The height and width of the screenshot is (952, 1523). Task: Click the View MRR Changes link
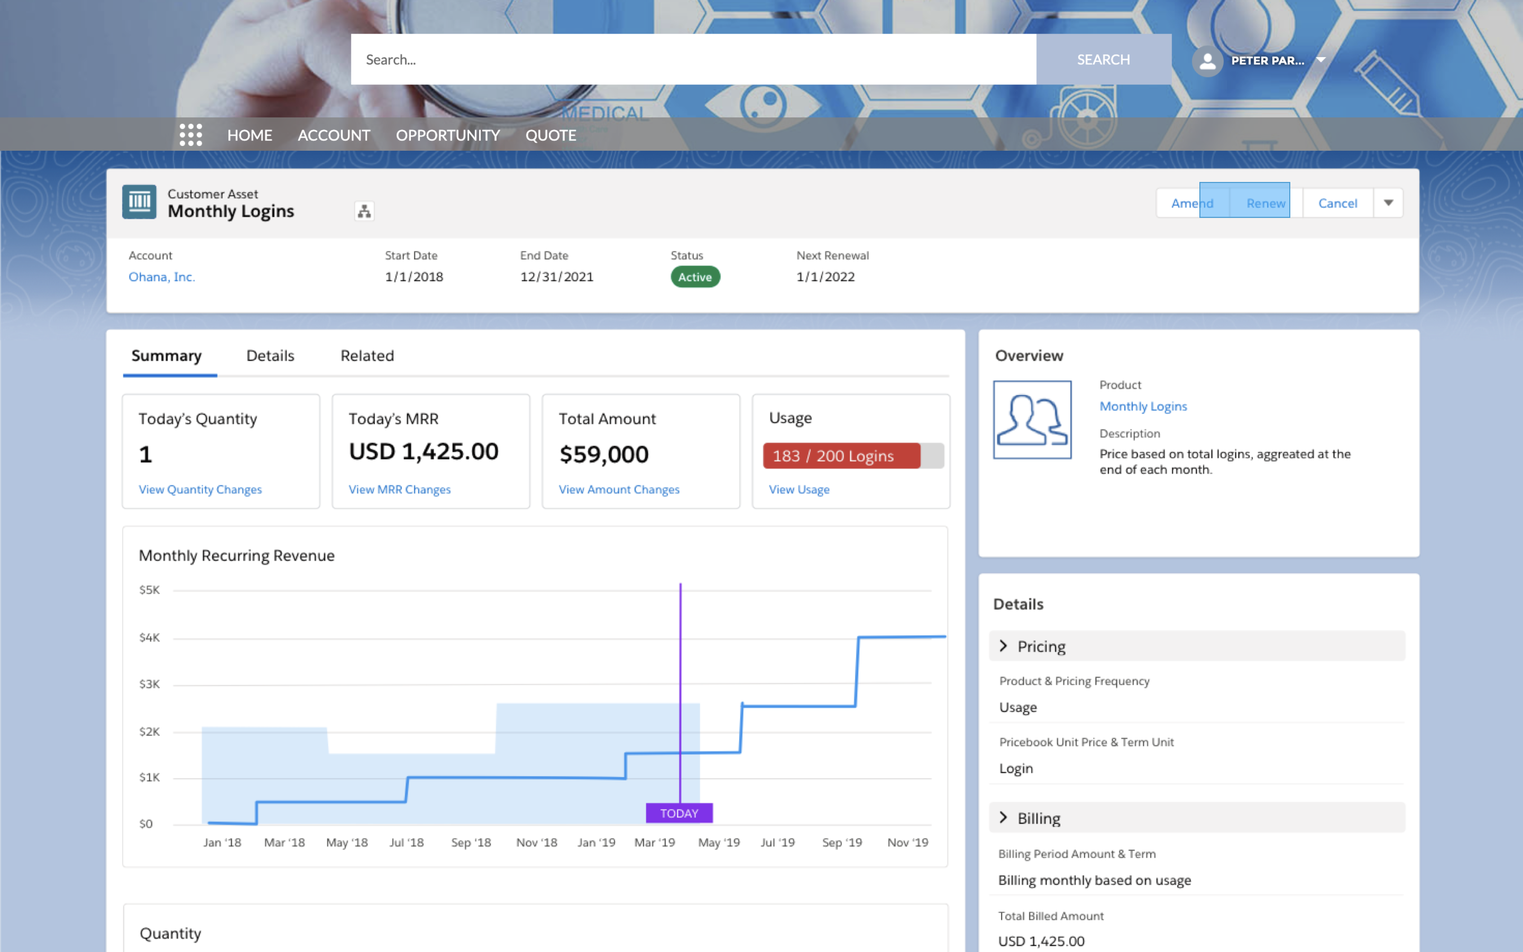point(398,488)
